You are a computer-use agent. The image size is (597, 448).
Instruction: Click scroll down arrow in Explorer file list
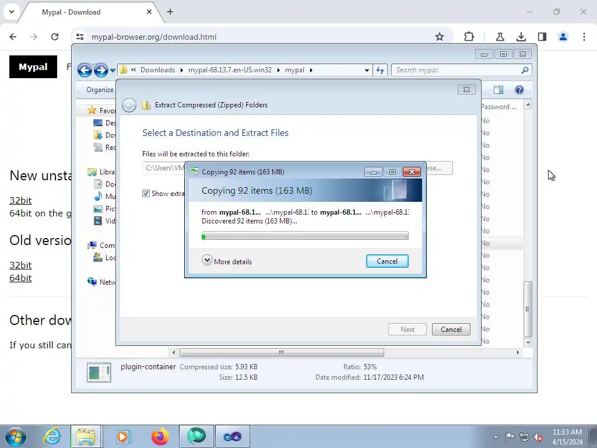tap(528, 343)
